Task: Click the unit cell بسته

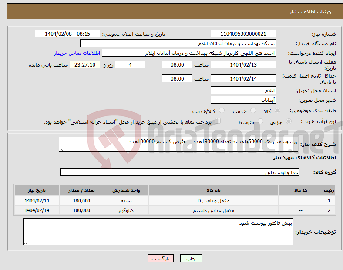Action: coord(126,200)
